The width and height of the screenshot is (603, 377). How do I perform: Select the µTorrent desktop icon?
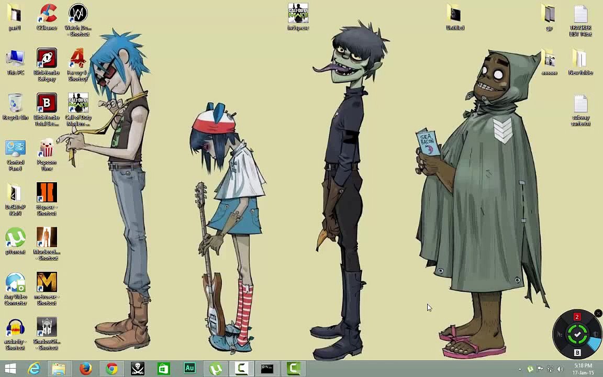(x=15, y=239)
